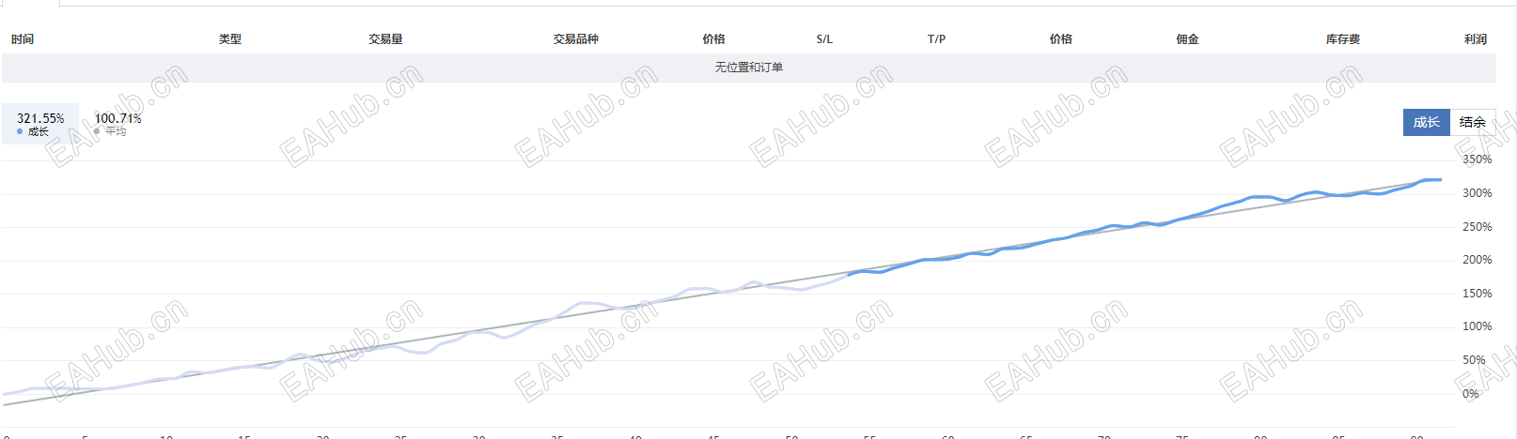Switch chart to the 结余 tab

coord(1472,122)
